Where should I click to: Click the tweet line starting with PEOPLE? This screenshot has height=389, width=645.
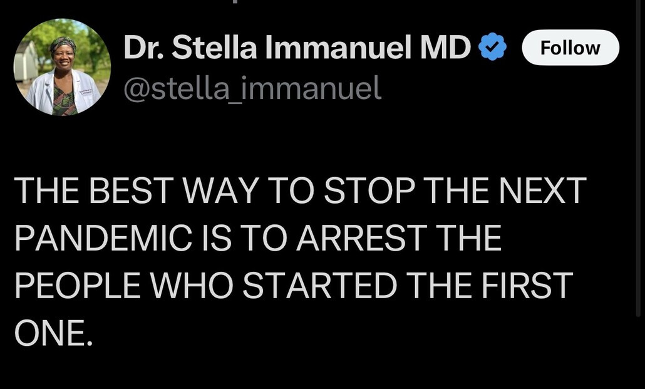pyautogui.click(x=293, y=285)
